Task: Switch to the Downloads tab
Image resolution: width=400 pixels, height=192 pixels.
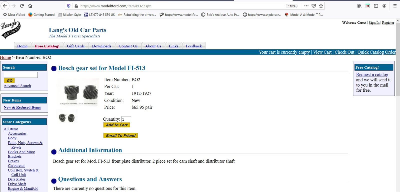Action: (101, 46)
